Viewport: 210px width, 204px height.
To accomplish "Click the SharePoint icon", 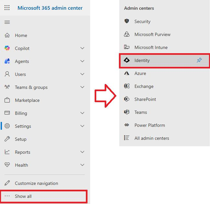I will [x=127, y=99].
